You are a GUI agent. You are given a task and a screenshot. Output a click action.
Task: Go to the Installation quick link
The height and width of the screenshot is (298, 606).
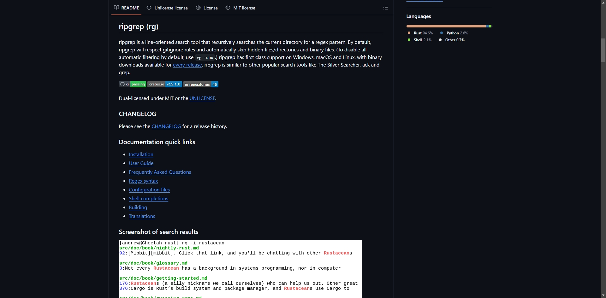click(x=141, y=154)
